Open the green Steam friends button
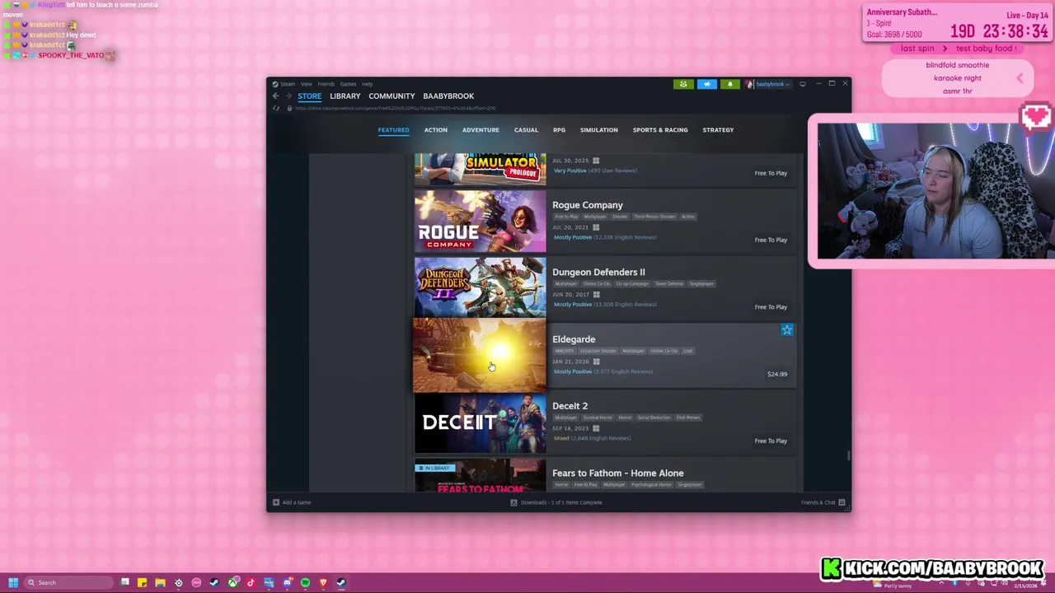The height and width of the screenshot is (593, 1055). pos(683,84)
